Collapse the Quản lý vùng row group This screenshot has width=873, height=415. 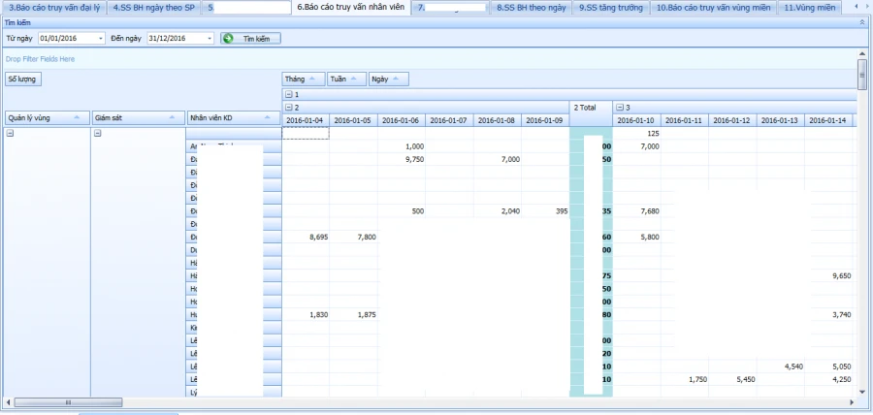coord(10,134)
